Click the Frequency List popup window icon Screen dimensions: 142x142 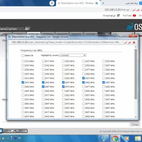[x=10, y=37]
